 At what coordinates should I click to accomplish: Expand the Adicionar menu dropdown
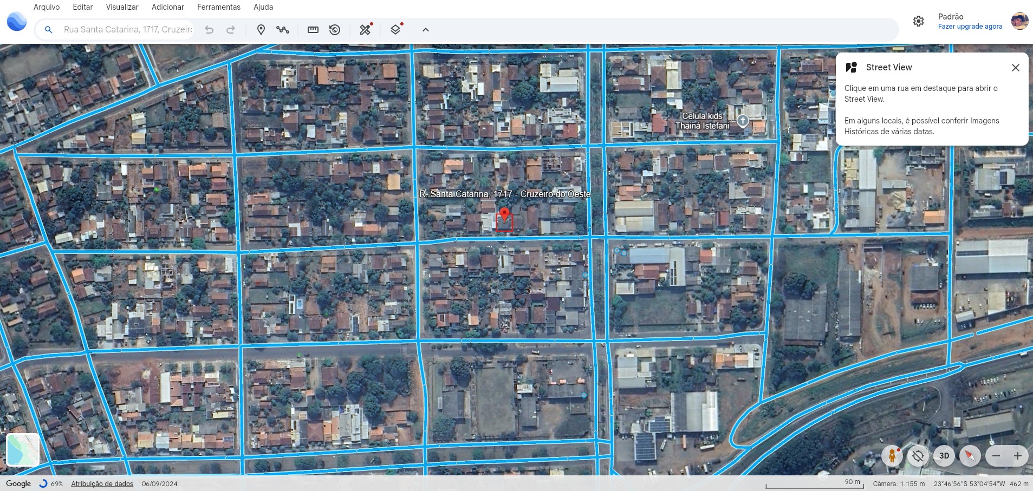click(167, 7)
